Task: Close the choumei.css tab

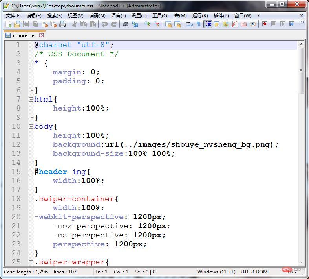Action: click(41, 35)
